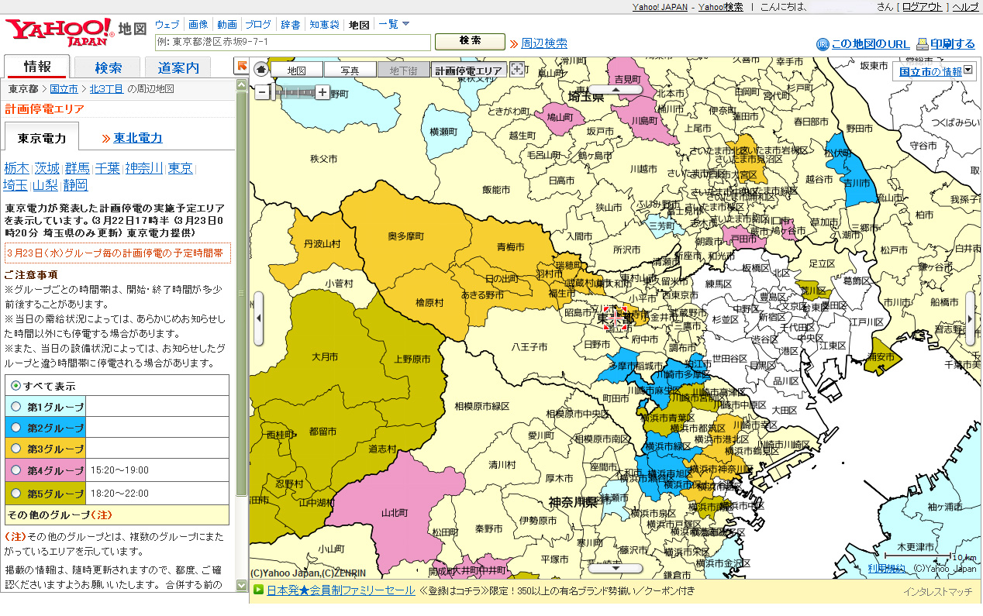This screenshot has height=616, width=983.
Task: Click the 検索 search button
Action: pos(470,41)
